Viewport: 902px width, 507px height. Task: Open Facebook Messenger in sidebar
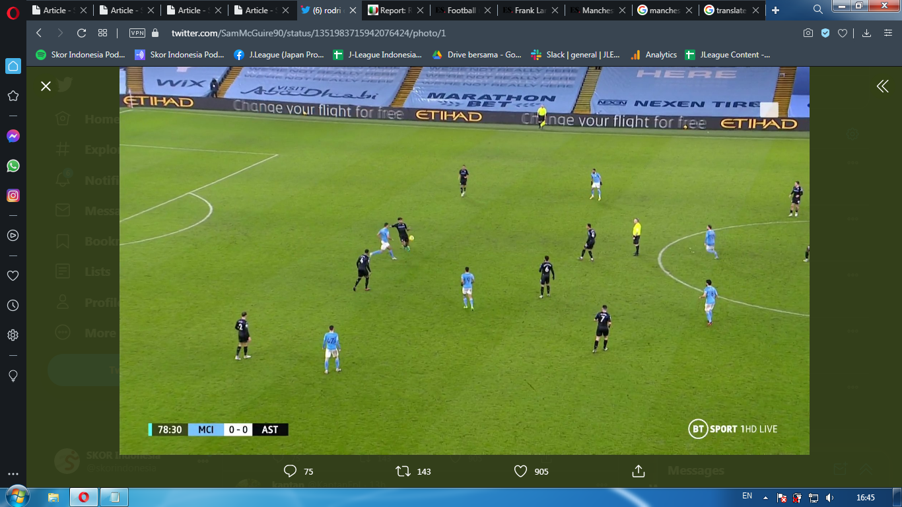(13, 136)
